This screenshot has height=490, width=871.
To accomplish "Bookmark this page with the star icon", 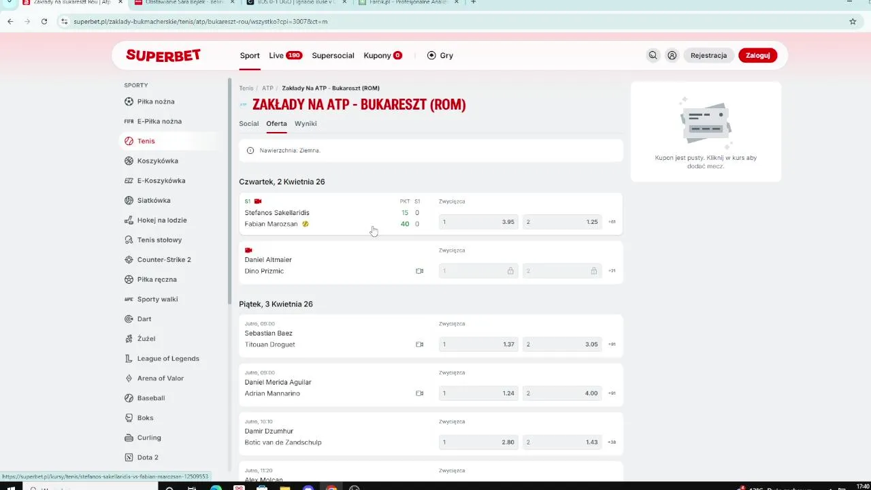I will [x=853, y=21].
